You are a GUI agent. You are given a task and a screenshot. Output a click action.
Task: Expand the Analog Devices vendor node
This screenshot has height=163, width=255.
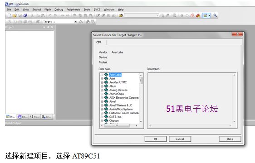pos(102,90)
